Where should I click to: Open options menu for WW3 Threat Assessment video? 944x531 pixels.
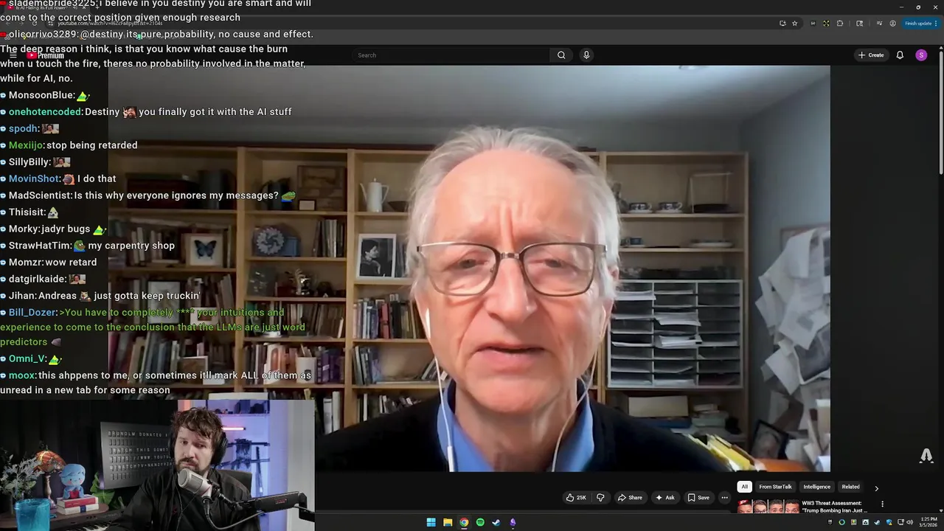[882, 504]
